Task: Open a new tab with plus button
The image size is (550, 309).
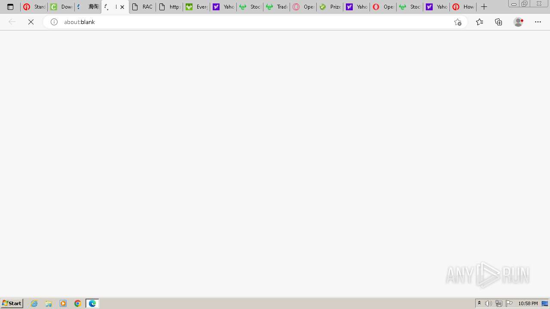Action: [484, 7]
